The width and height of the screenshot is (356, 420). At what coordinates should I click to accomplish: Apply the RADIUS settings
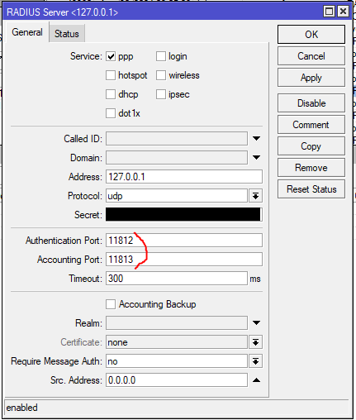pyautogui.click(x=311, y=78)
